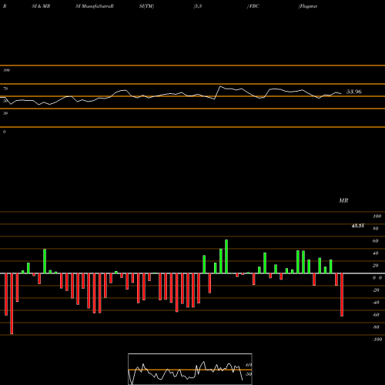Click the MR axis label 40

click(x=376, y=253)
